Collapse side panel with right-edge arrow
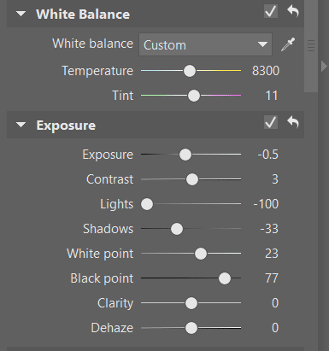Image resolution: width=329 pixels, height=351 pixels. [x=324, y=66]
